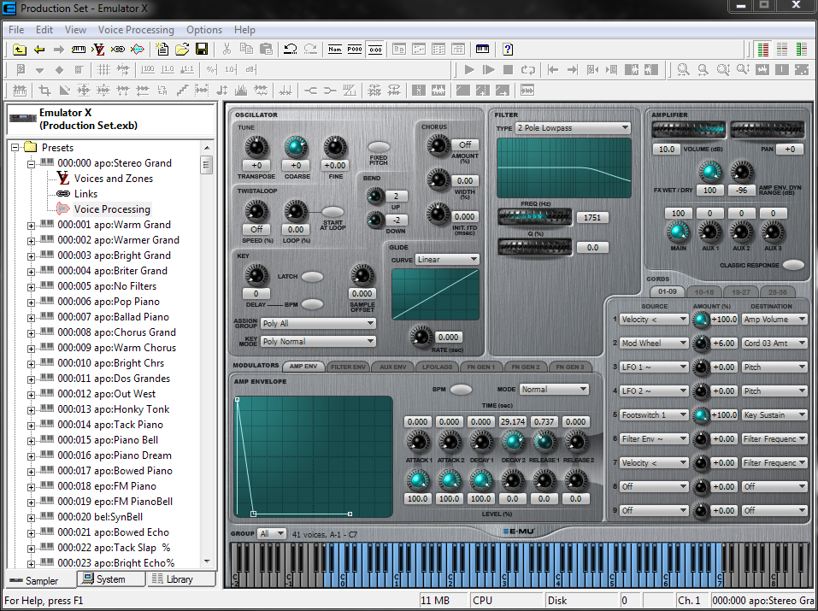The width and height of the screenshot is (818, 611).
Task: Open Voices and Zones via the red V toolbar icon
Action: click(98, 50)
